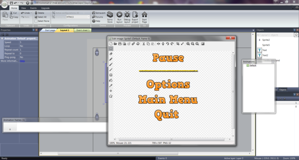Image resolution: width=299 pixels, height=160 pixels.
Task: Select the Default animation in Animations panel
Action: 252,65
